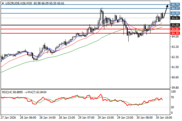Select the 66.37 blue price tag
The width and height of the screenshot is (182, 121).
coord(175,8)
